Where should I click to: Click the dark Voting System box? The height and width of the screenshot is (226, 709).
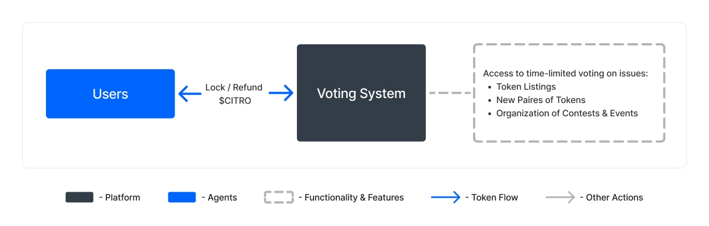point(361,93)
